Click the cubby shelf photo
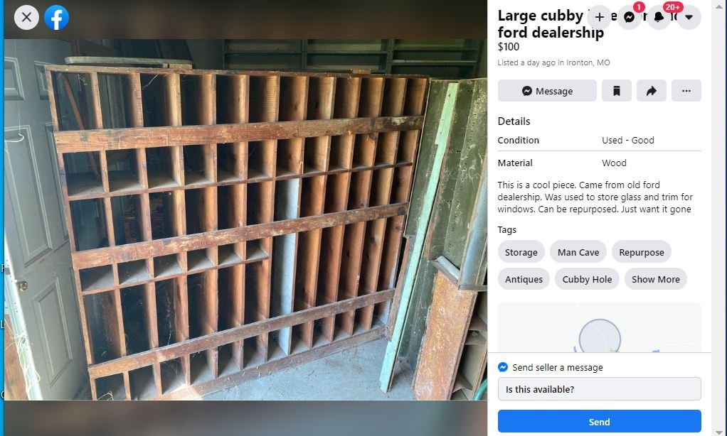This screenshot has height=436, width=727. [x=245, y=219]
